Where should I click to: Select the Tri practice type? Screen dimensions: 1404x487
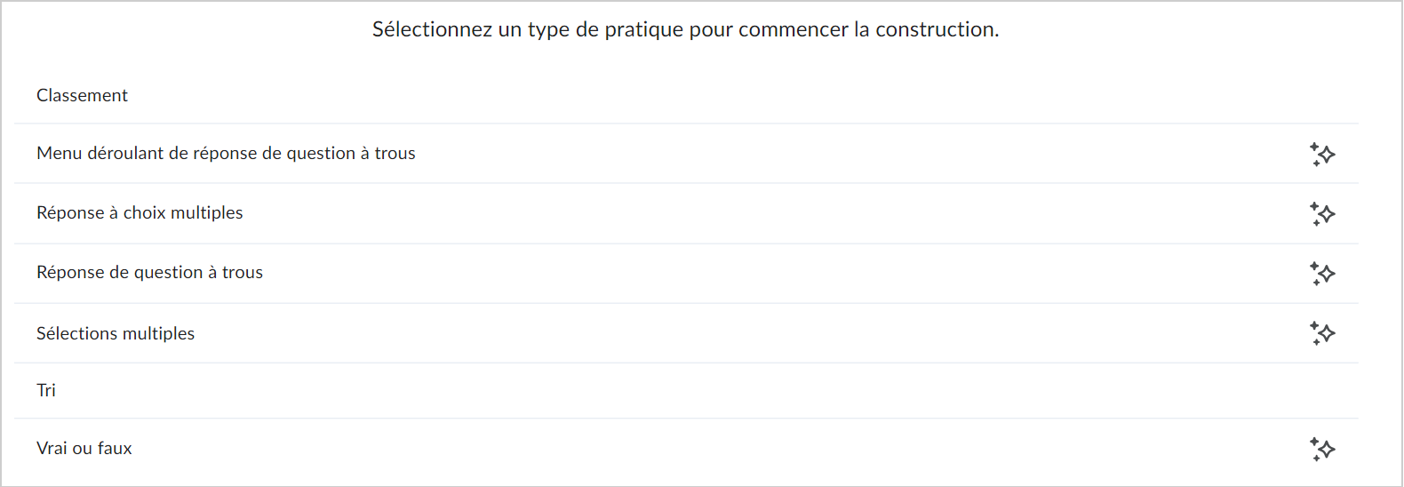[686, 391]
